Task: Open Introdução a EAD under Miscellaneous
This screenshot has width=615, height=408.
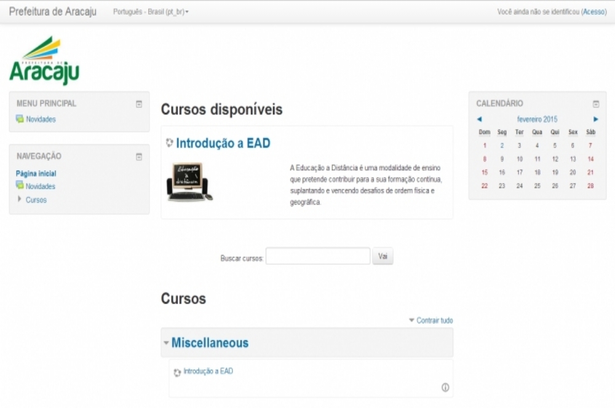Action: tap(208, 371)
